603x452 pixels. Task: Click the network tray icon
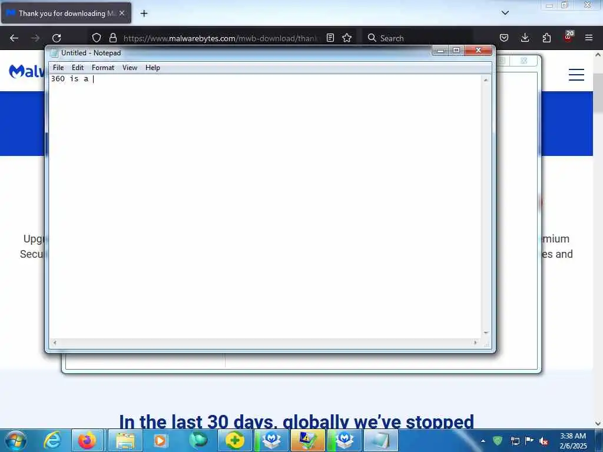pos(515,441)
